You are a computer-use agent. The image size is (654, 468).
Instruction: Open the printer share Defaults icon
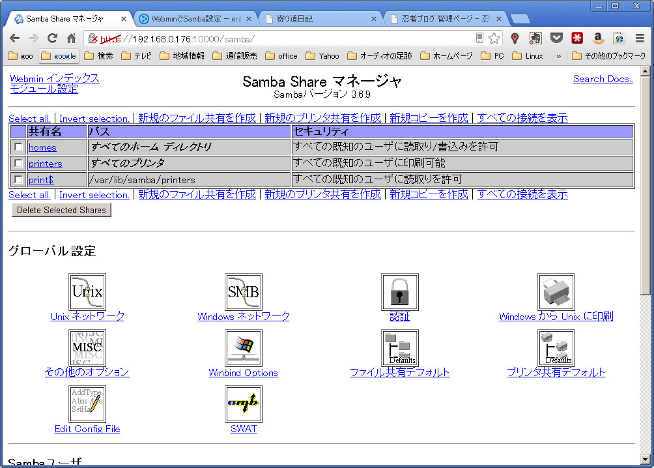click(556, 348)
